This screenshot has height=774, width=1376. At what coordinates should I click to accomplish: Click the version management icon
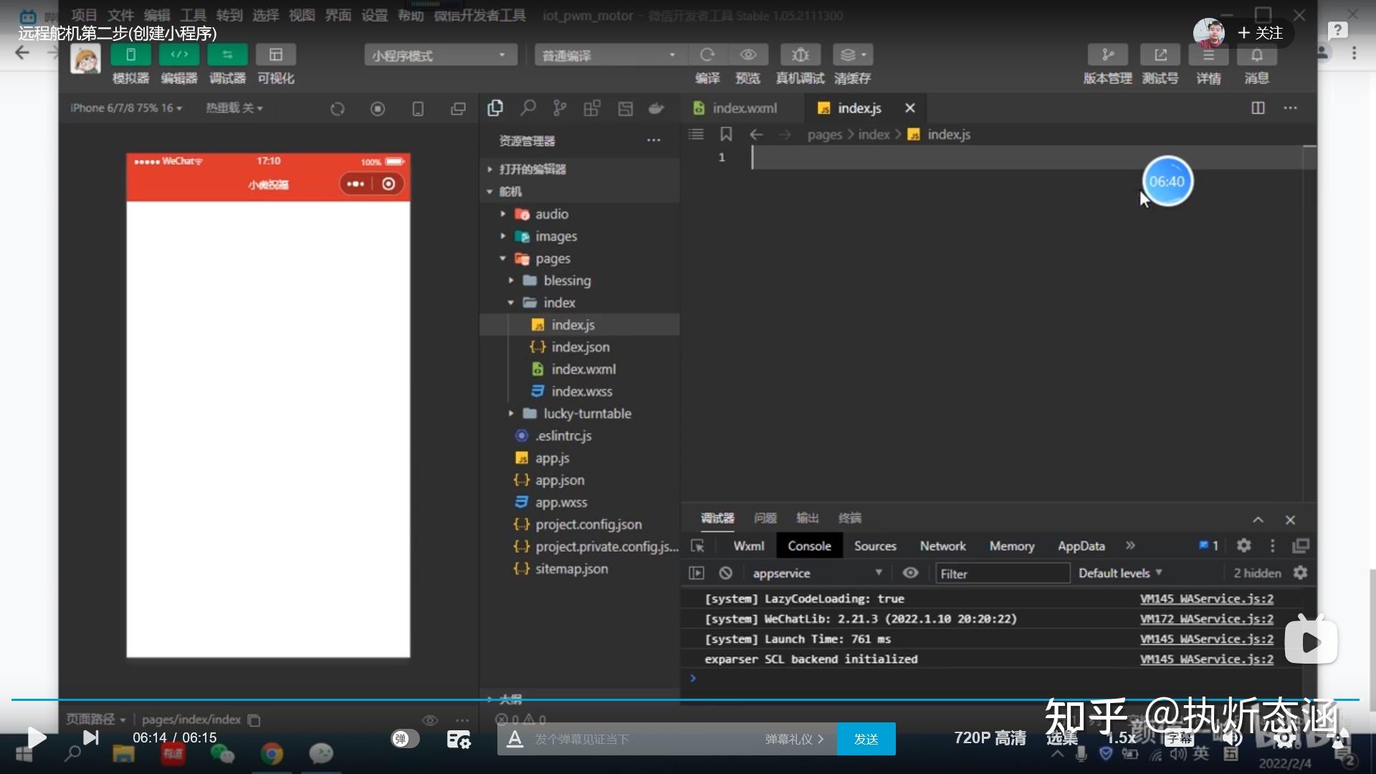[1107, 55]
